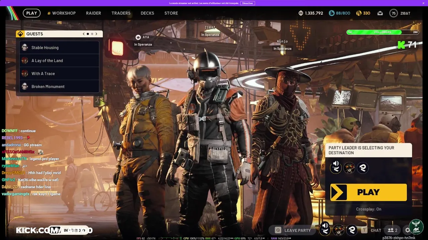Screen dimensions: 428x240
Task: Click chat message from DOWNFF saying continue
Action: pyautogui.click(x=18, y=131)
